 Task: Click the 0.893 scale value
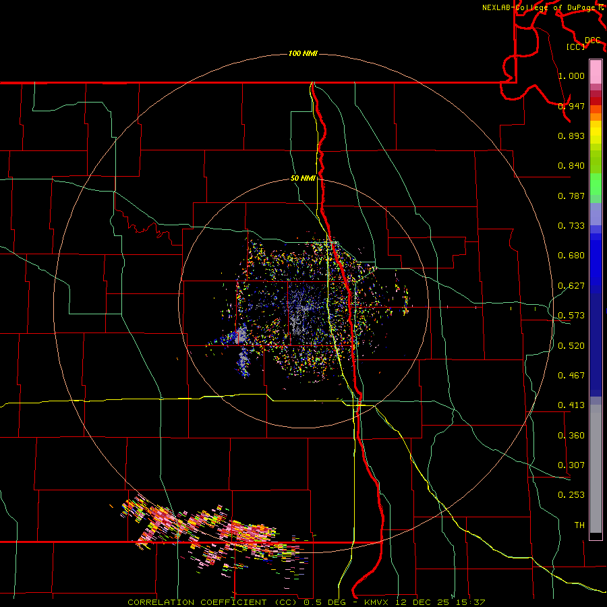tap(571, 136)
